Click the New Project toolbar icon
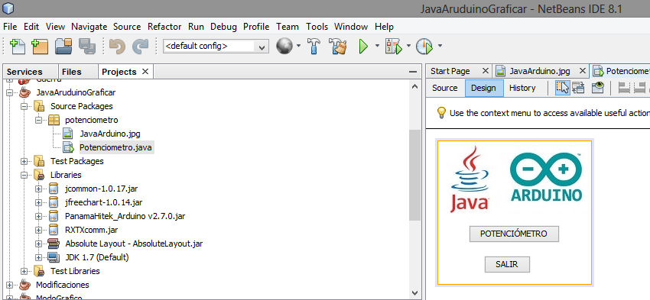 (x=40, y=46)
